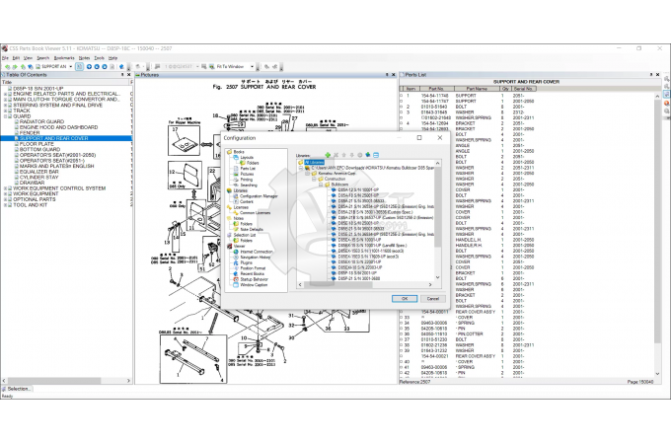Select Window Caption in Configuration tree
Image resolution: width=671 pixels, height=444 pixels.
tap(254, 285)
